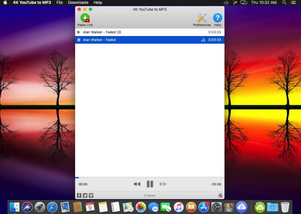Open Notification Center list icon

point(293,3)
